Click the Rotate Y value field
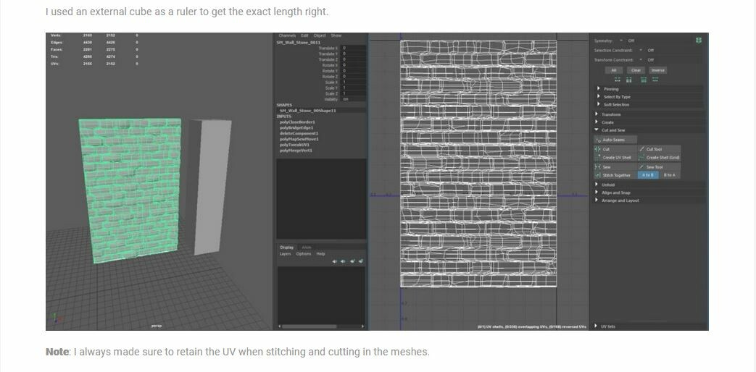Viewport: 756px width, 372px height. click(x=354, y=71)
